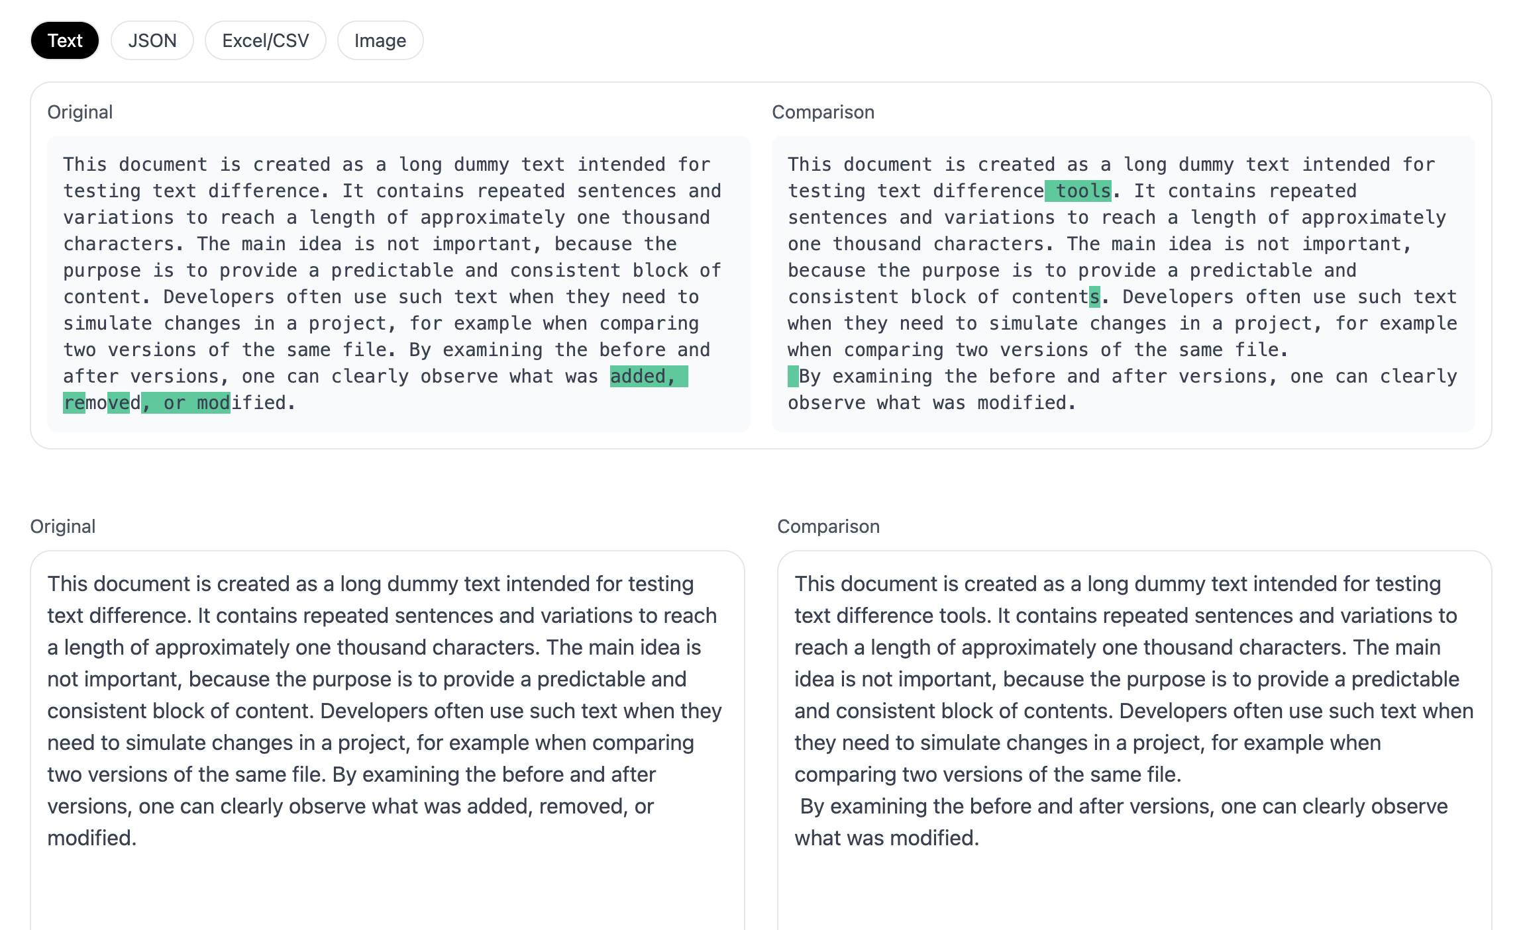Click the highlighted space before "By examining"
Image resolution: width=1523 pixels, height=930 pixels.
(x=793, y=377)
